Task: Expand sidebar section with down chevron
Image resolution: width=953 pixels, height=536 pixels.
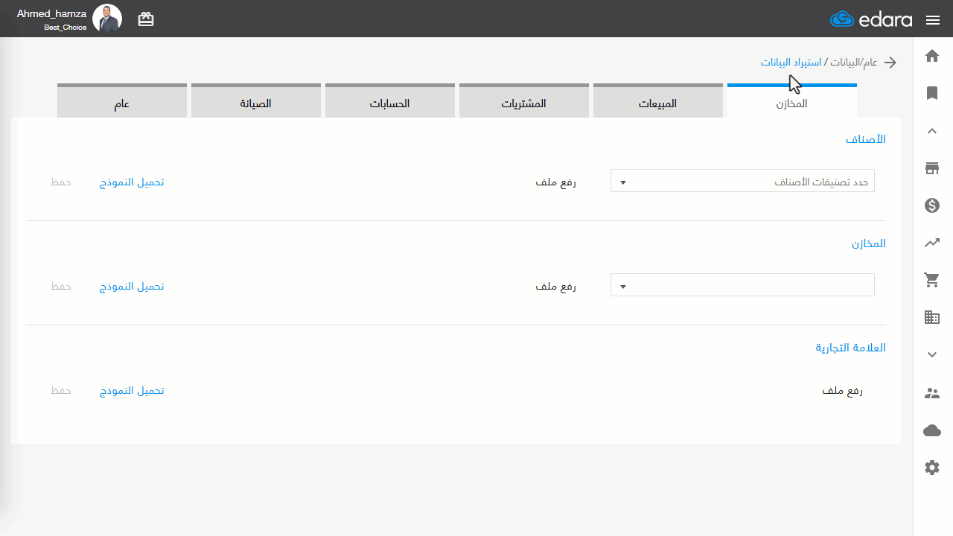Action: click(932, 355)
